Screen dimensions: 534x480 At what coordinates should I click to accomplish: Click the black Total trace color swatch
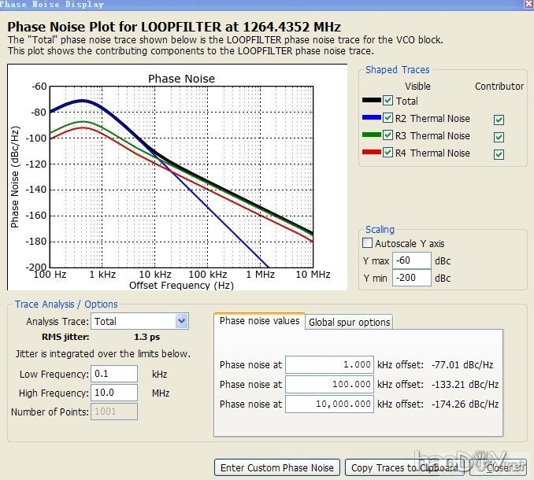pos(370,101)
